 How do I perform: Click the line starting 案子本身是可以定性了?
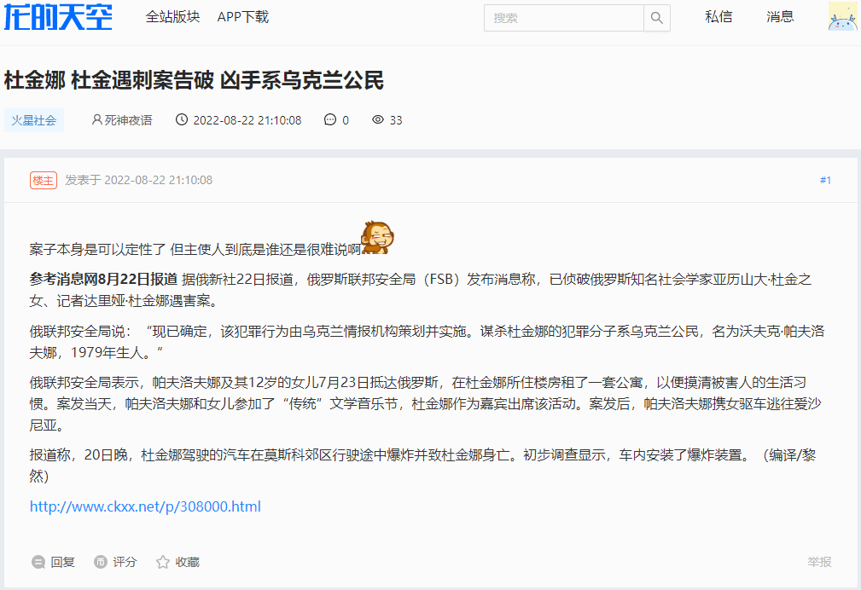195,249
